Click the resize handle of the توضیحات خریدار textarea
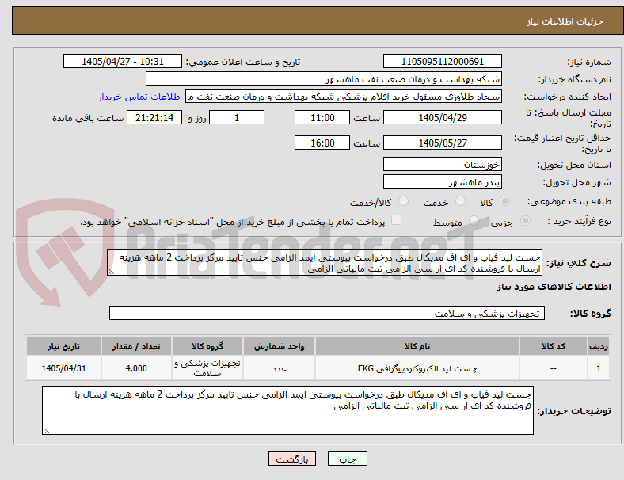Screen dimensions: 624x480 tap(46, 430)
